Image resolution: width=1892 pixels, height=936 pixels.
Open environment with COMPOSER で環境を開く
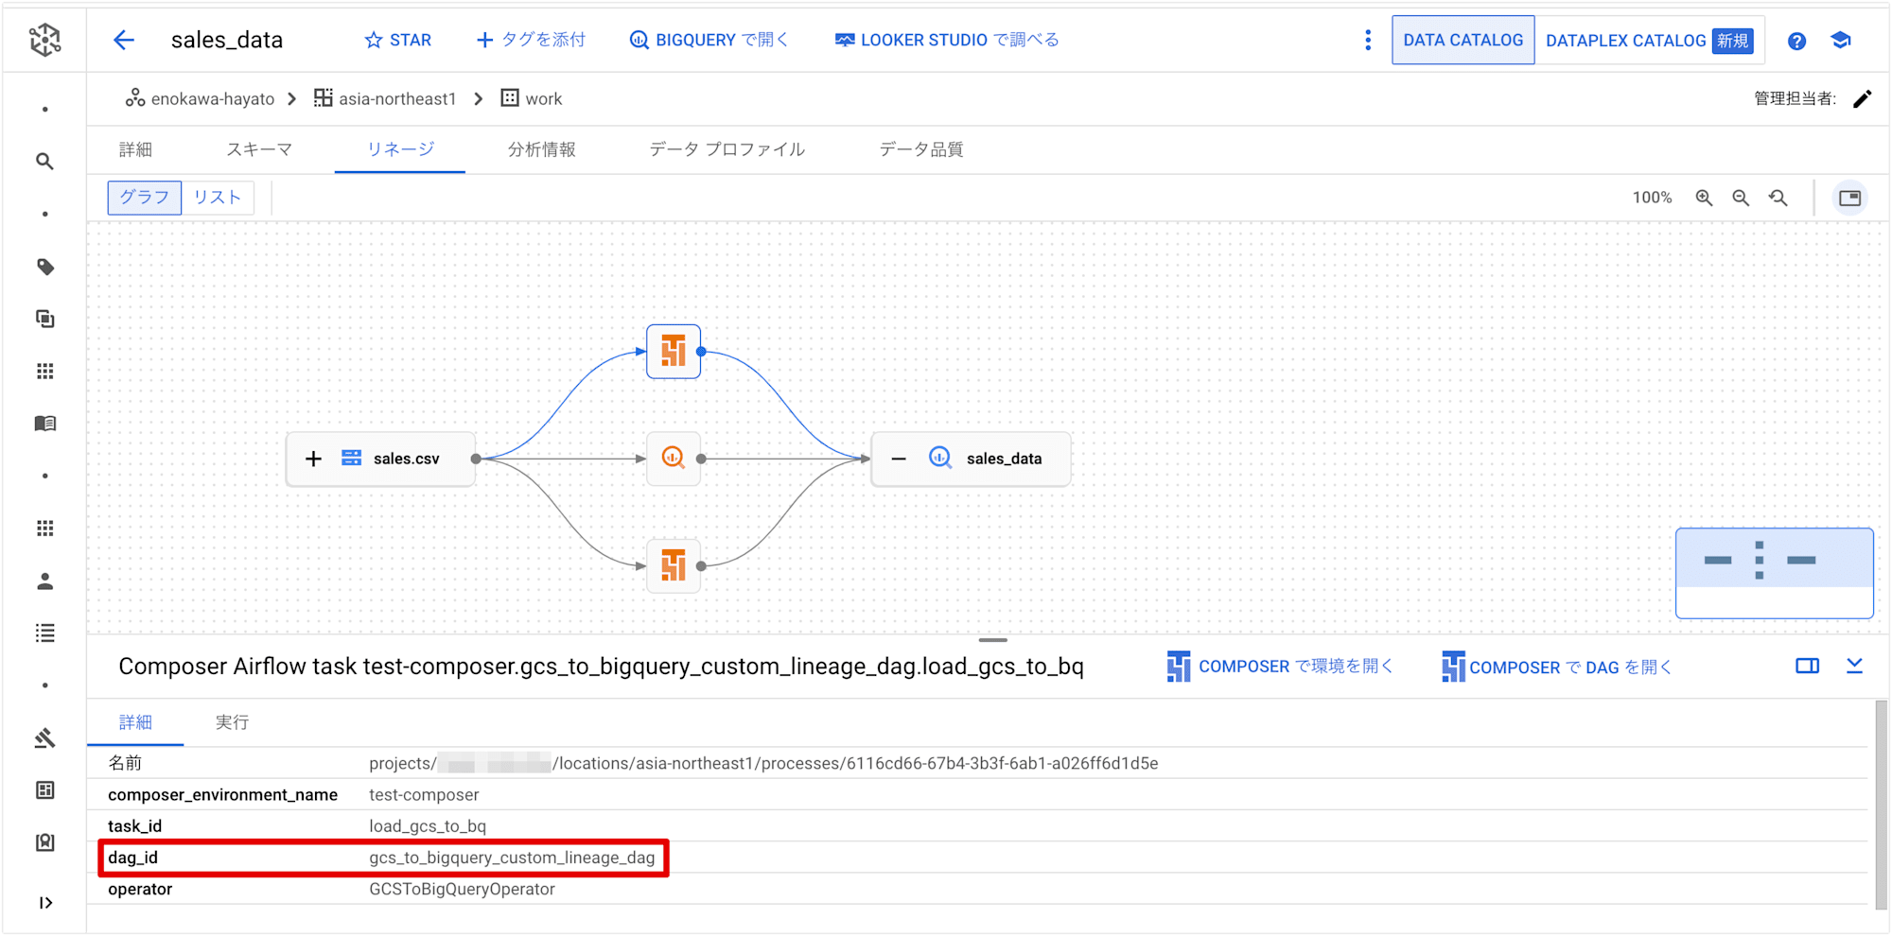1280,667
